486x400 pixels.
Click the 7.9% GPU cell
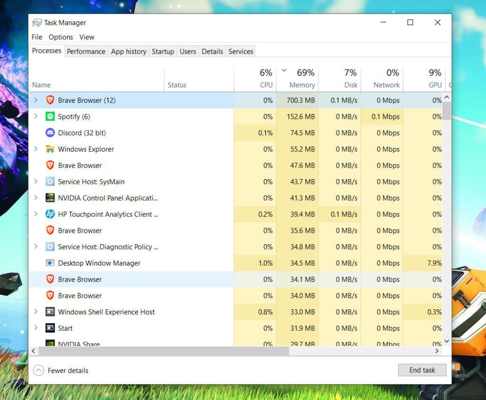[x=423, y=263]
